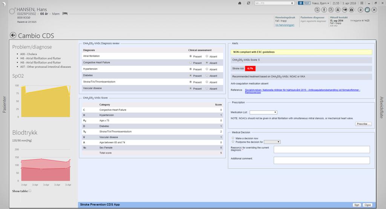Set Diabetes to Present

pos(190,75)
